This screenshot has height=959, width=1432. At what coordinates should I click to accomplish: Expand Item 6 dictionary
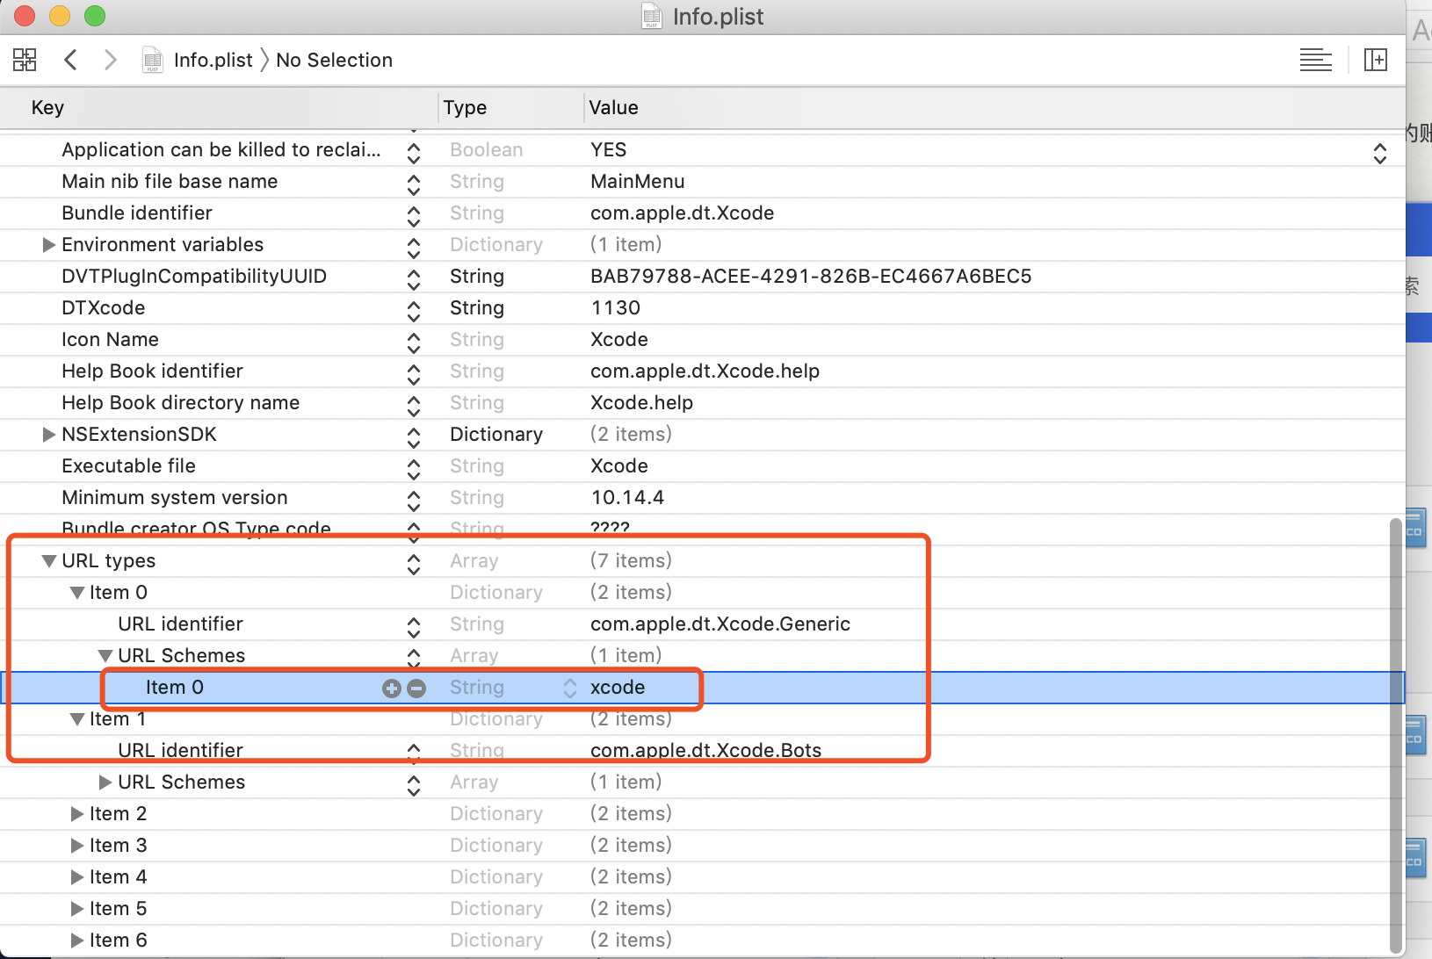(x=77, y=940)
